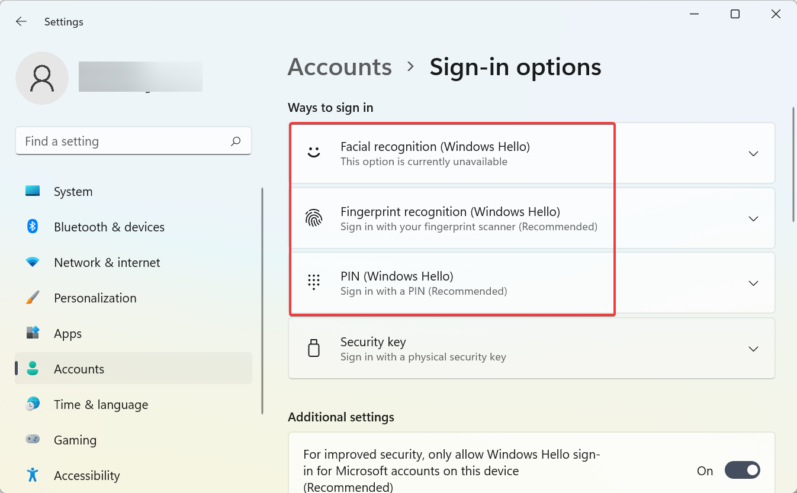
Task: Select the facial recognition face icon
Action: click(314, 153)
